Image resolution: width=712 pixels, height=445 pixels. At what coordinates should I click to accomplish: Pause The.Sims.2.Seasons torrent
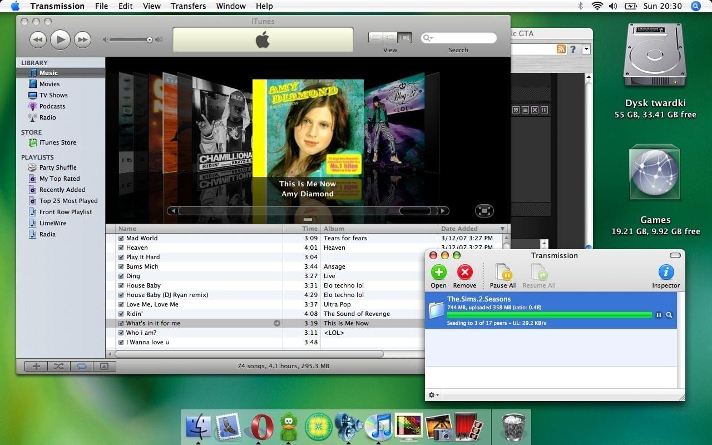[659, 315]
